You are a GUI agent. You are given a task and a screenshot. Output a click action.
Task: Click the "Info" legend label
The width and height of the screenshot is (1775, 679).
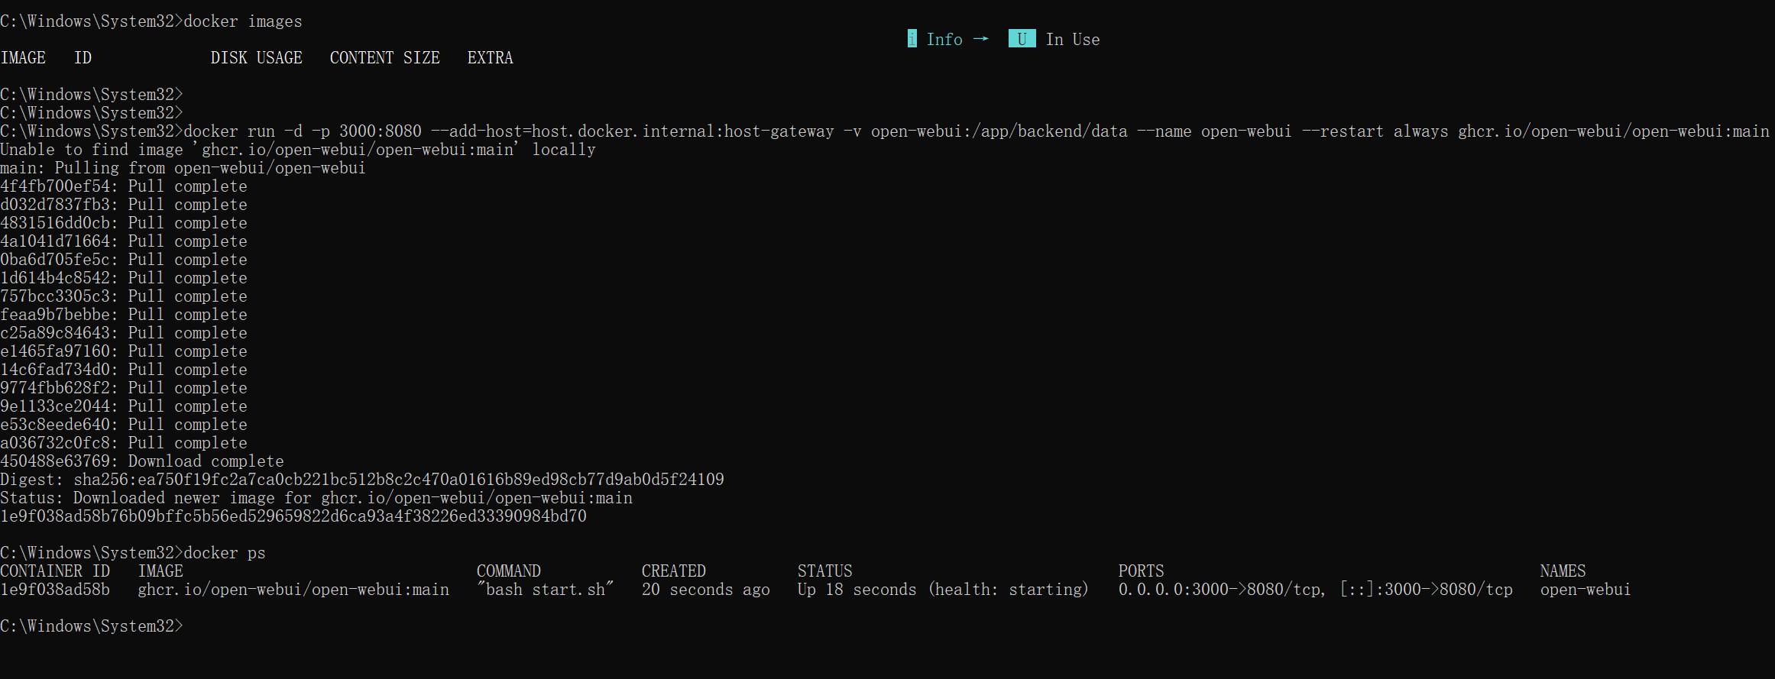tap(944, 39)
